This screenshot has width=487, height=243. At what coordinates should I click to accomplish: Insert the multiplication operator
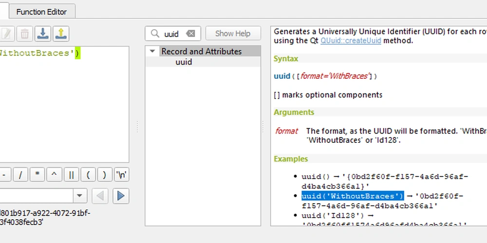click(37, 174)
